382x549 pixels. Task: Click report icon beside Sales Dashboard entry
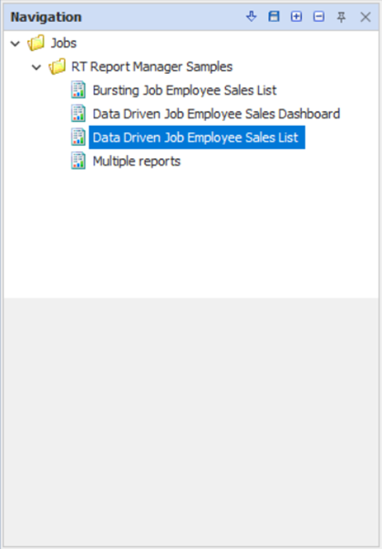[x=78, y=114]
